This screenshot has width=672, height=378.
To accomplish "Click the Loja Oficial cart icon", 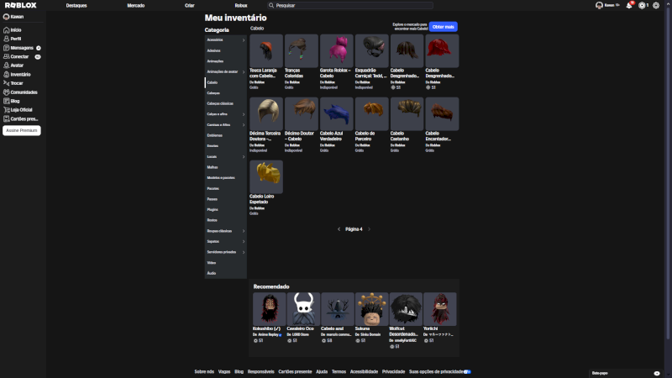I will pos(7,110).
